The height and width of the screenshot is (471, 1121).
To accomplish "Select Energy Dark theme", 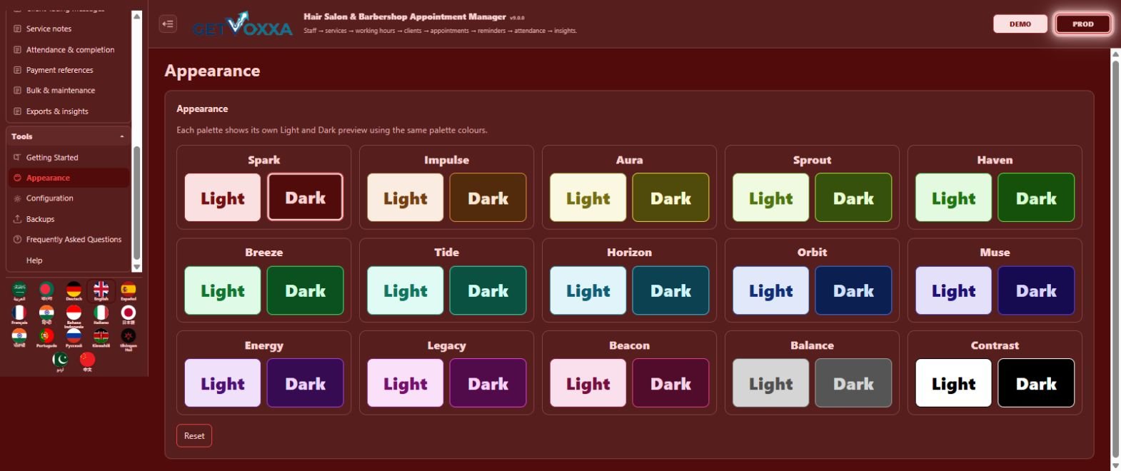I will [306, 383].
